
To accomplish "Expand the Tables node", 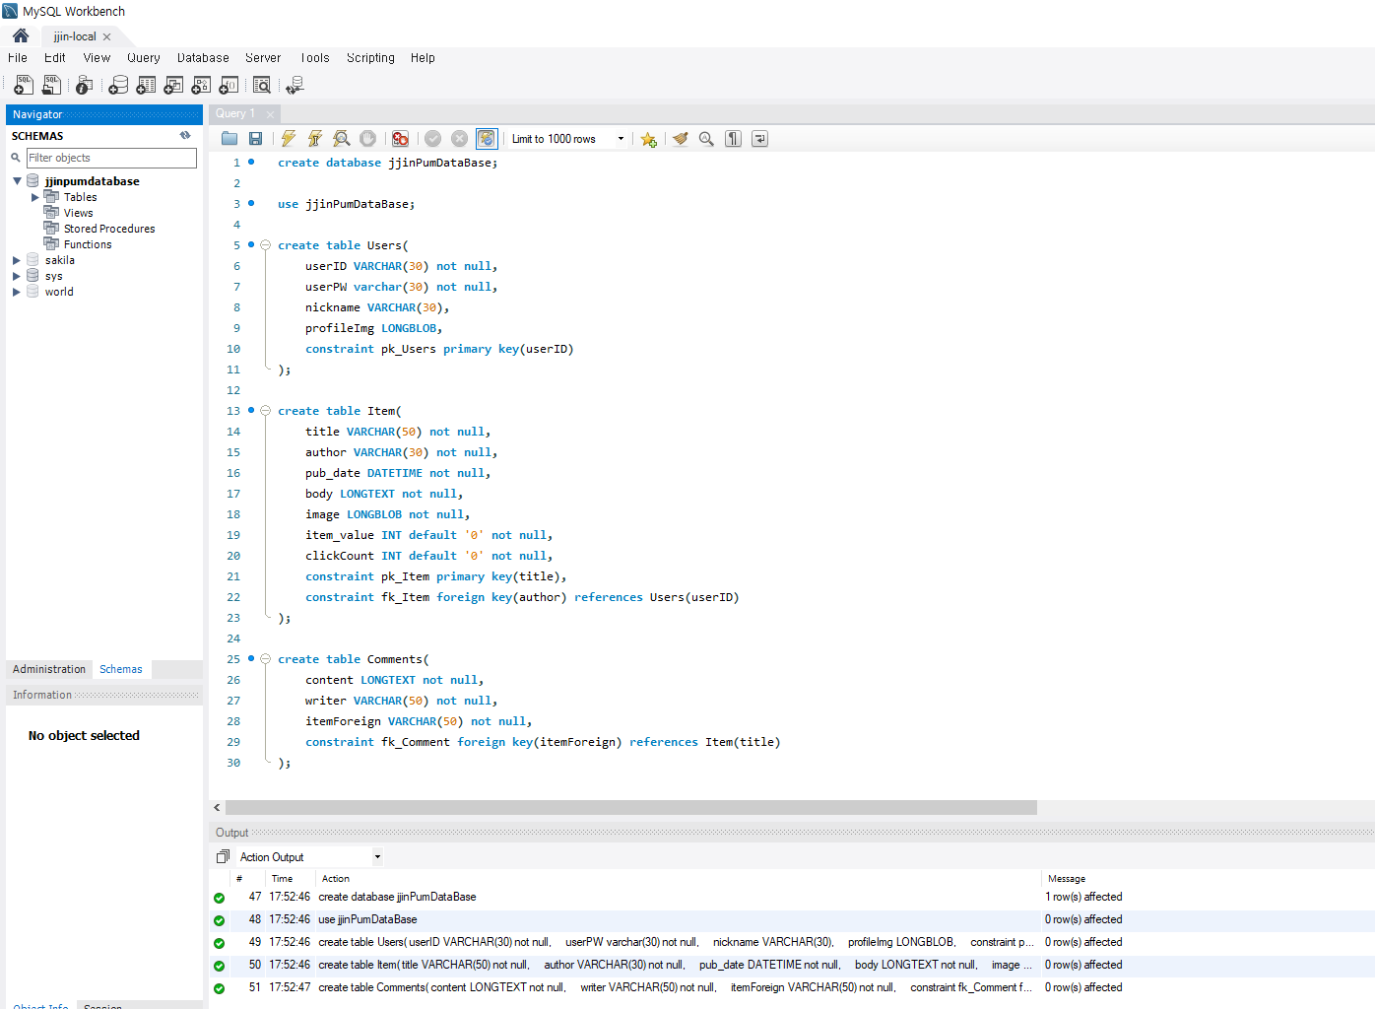I will [35, 197].
